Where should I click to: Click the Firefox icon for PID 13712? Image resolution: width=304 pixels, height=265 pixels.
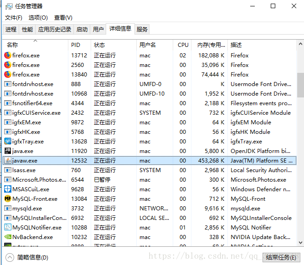[8, 56]
